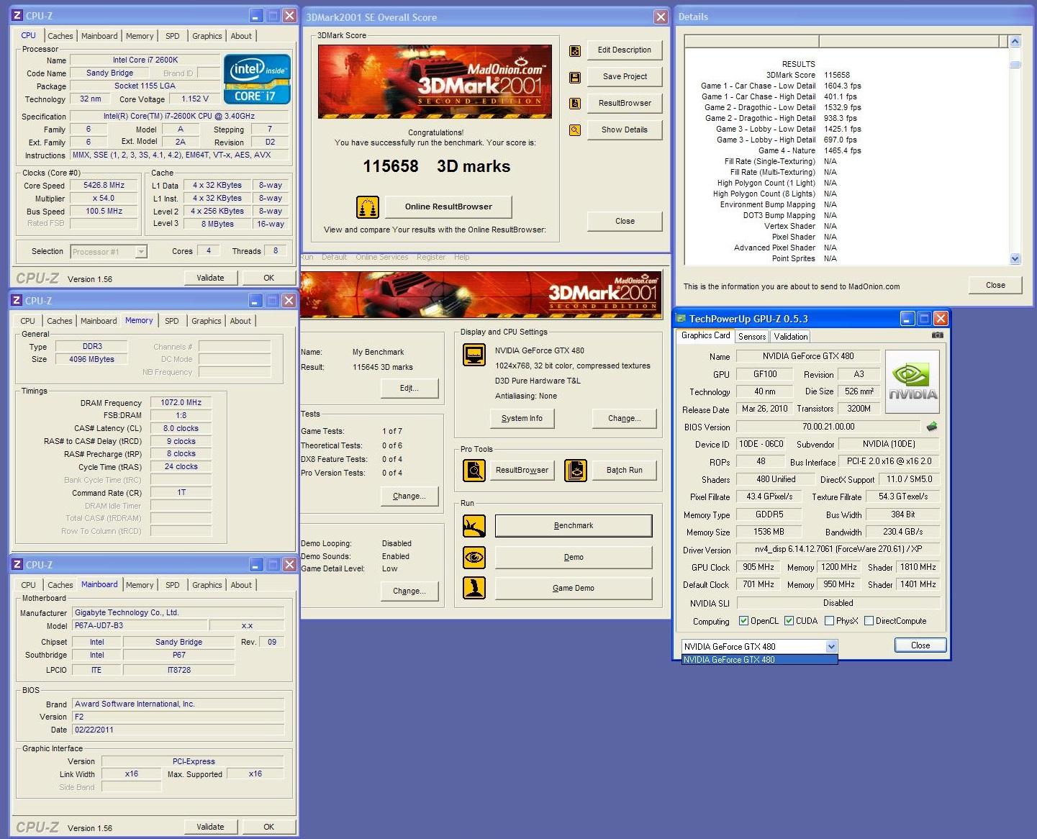Click the Details list scroll down arrow

1015,258
